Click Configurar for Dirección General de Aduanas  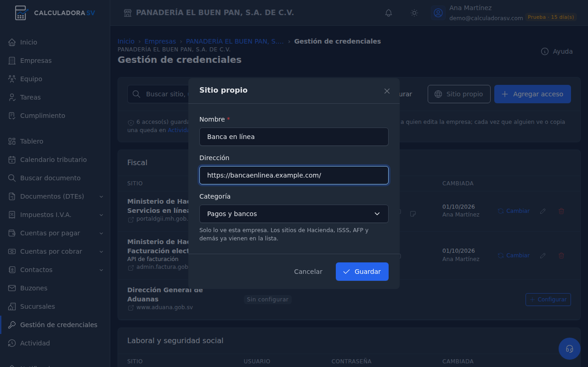click(x=548, y=300)
